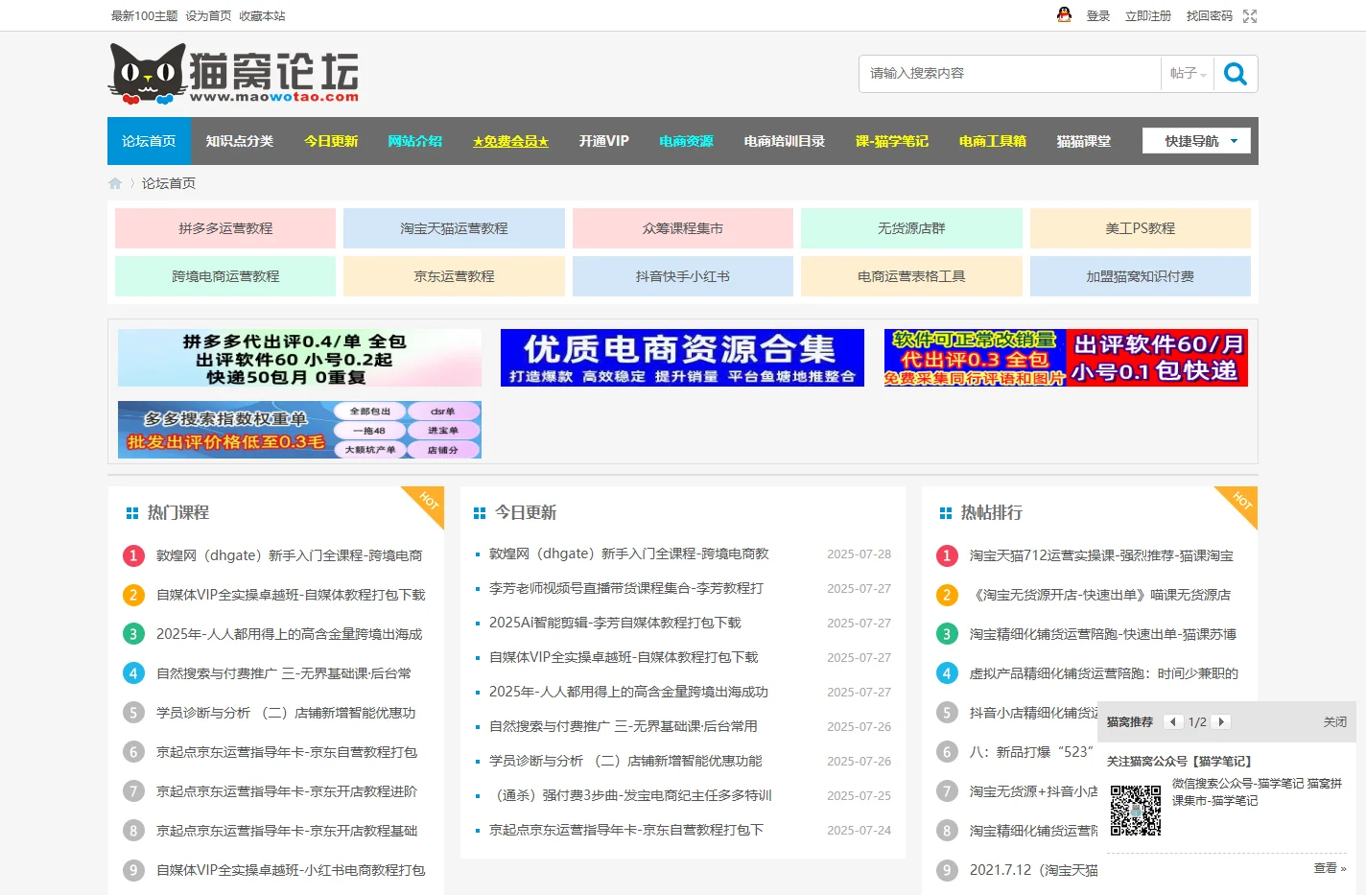Click the 拼多多代出评 banner ad
This screenshot has width=1366, height=895.
[x=299, y=358]
